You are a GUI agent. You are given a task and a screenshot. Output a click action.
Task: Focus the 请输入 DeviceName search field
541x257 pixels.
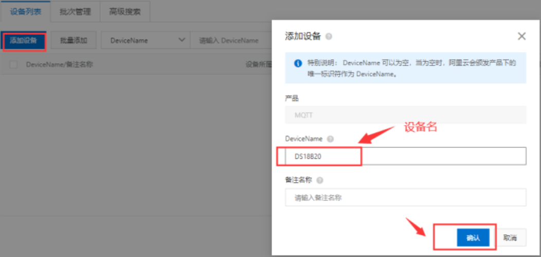tap(230, 41)
